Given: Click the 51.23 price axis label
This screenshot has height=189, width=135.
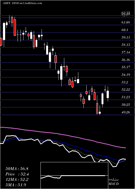Looking at the screenshot, I should click(x=126, y=97).
